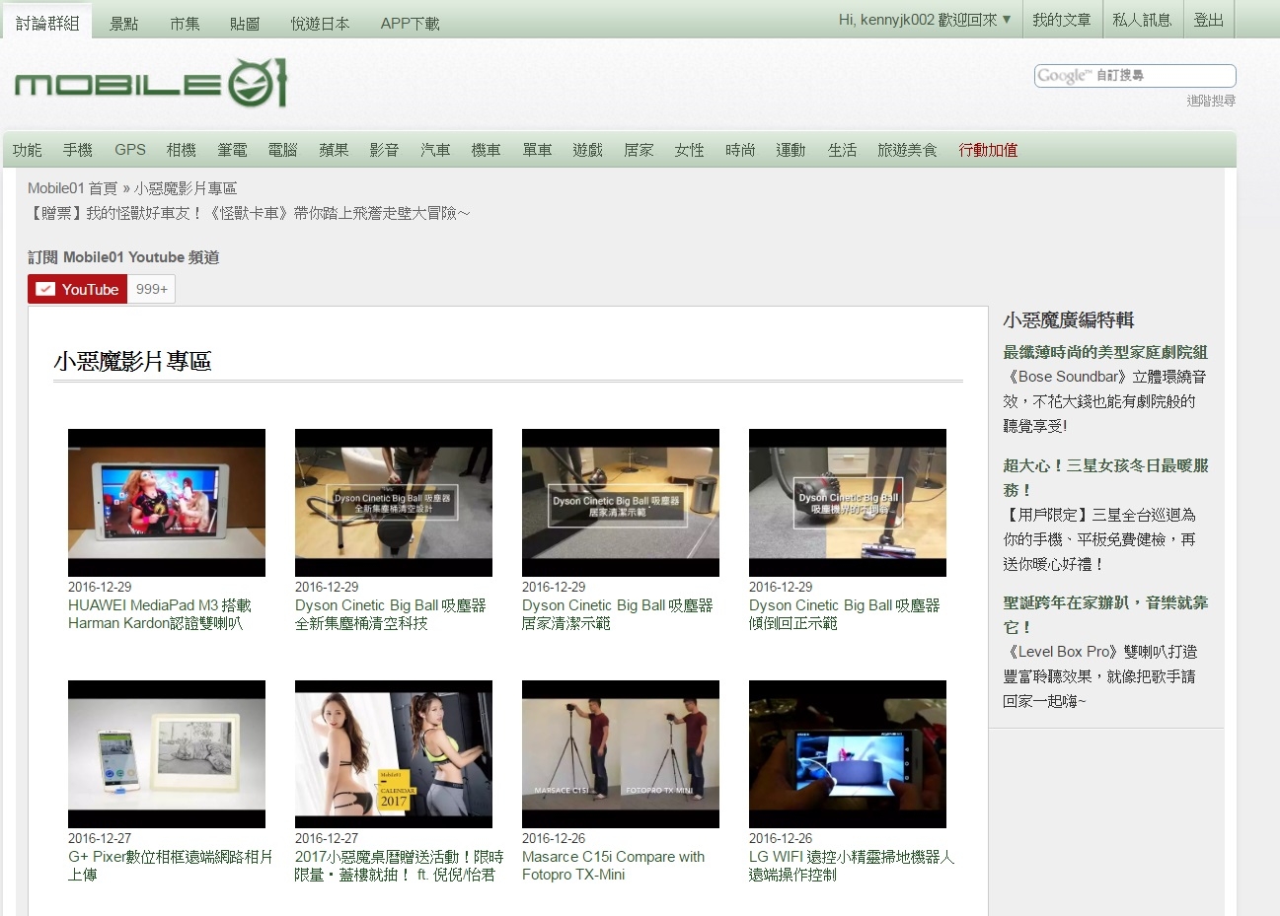Open the Dyson 居家清潔示範 video thumbnail
Screen dimensions: 1280x916
click(621, 503)
